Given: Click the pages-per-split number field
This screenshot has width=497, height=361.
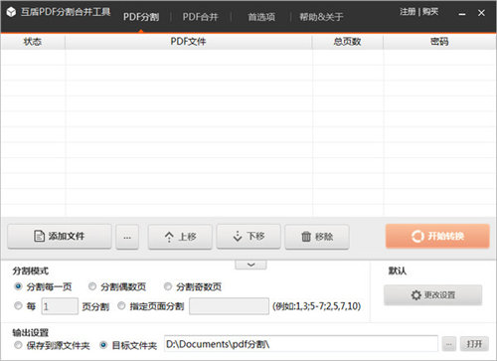Looking at the screenshot, I should pos(60,306).
